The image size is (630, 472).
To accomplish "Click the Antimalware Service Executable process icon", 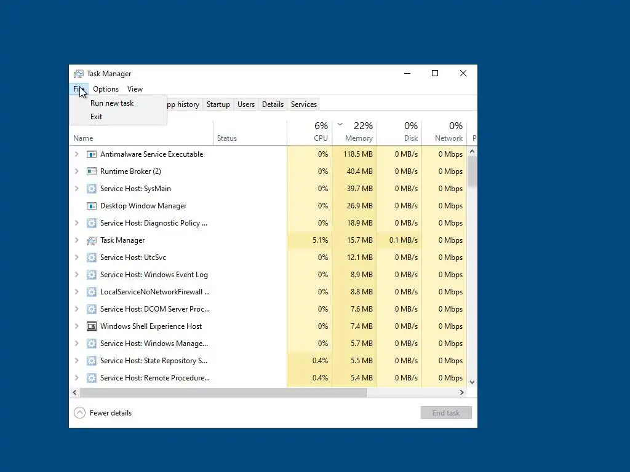I will pyautogui.click(x=92, y=154).
